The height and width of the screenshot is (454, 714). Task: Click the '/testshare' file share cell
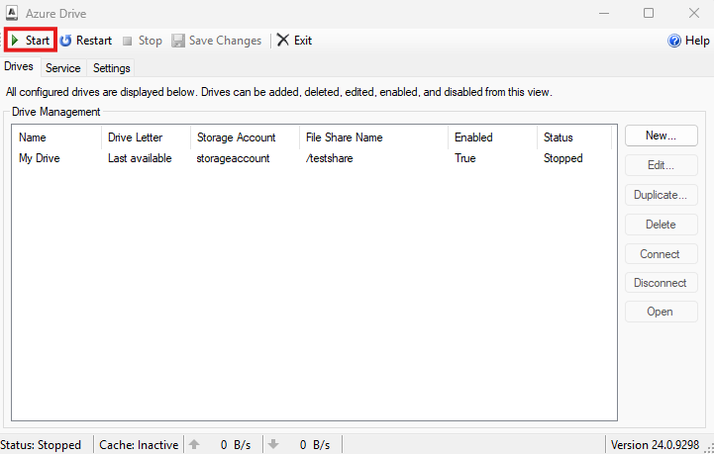[329, 158]
